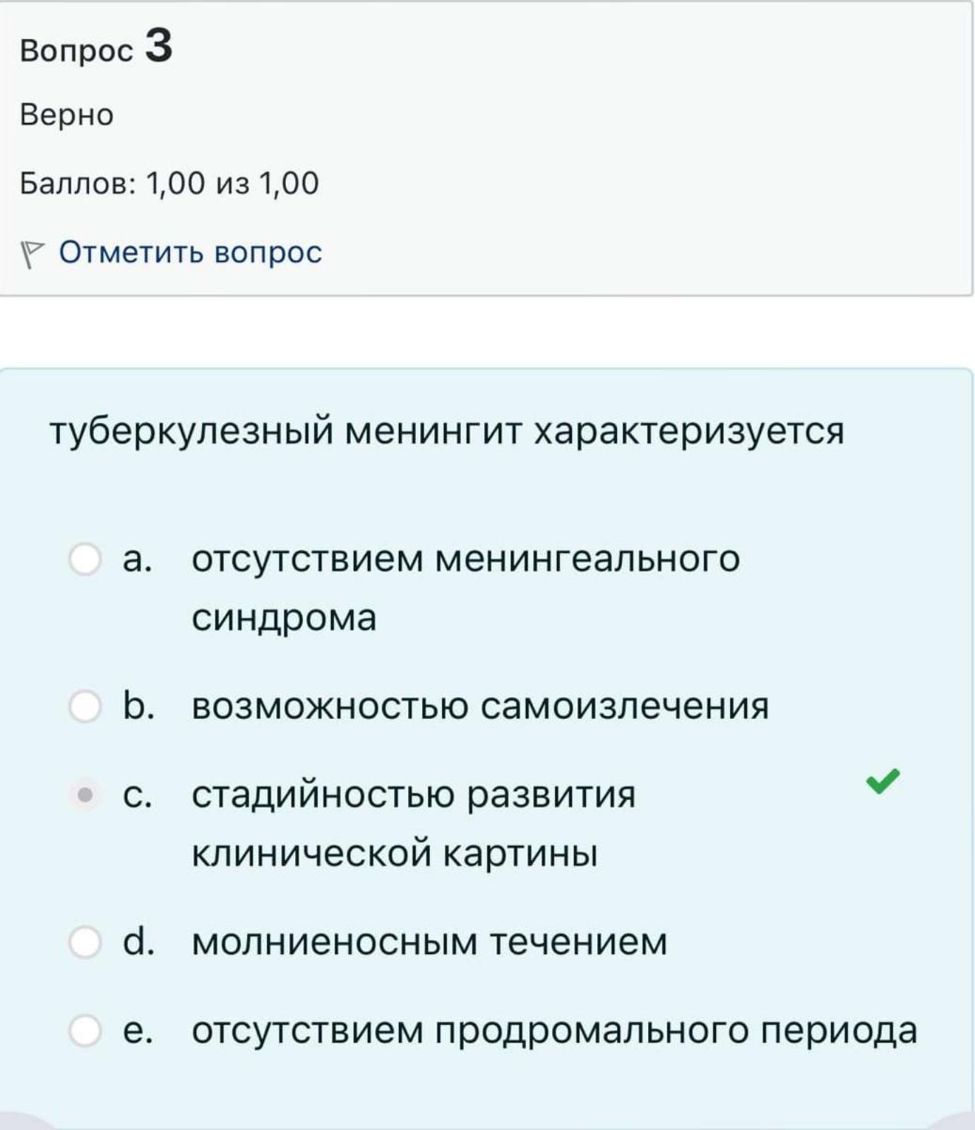Select radio option d
This screenshot has width=975, height=1130.
click(85, 942)
